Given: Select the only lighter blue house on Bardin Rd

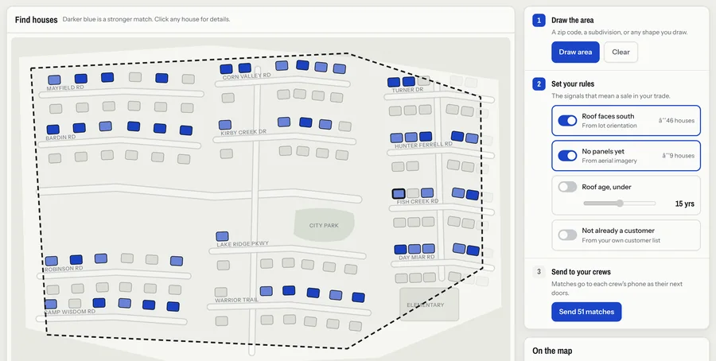Looking at the screenshot, I should click(106, 126).
